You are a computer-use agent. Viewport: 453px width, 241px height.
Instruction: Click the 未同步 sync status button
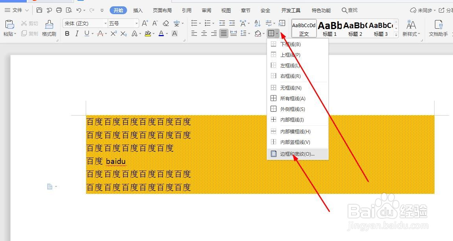pos(423,10)
